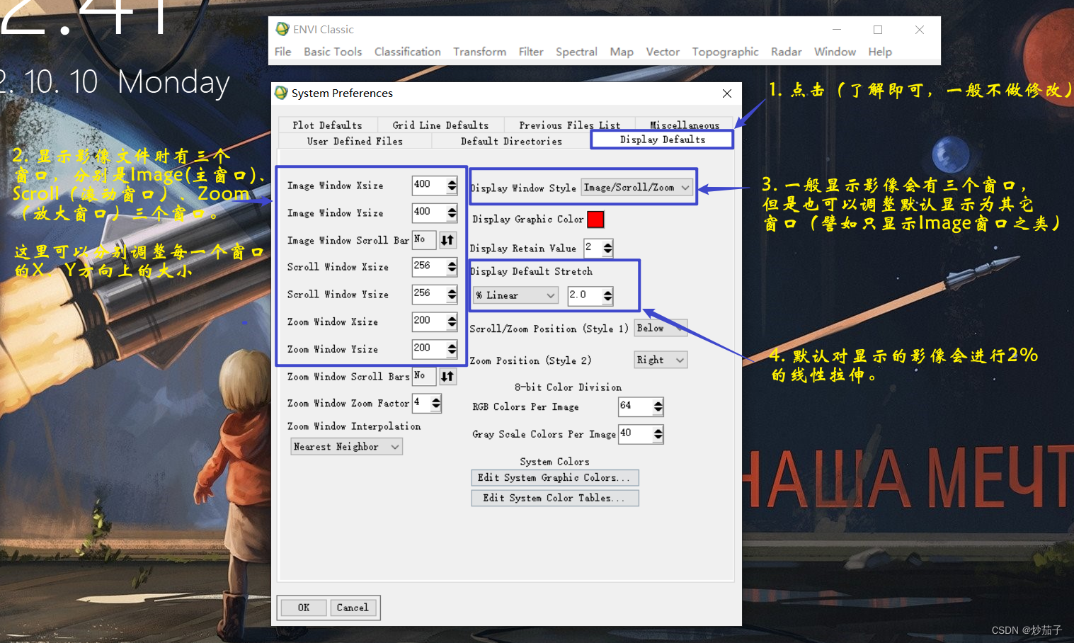
Task: Pick the red Display Graphic Color swatch
Action: [x=595, y=220]
